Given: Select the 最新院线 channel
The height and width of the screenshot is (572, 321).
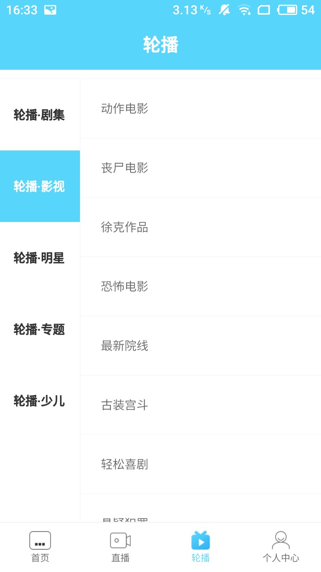Looking at the screenshot, I should 200,346.
